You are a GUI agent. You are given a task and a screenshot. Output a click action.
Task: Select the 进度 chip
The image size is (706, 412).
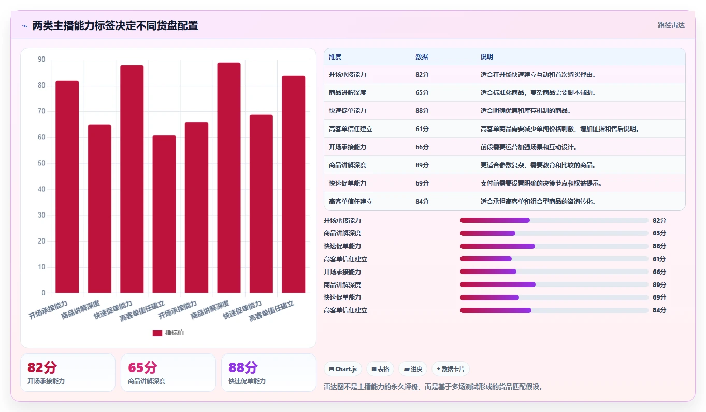tap(413, 369)
